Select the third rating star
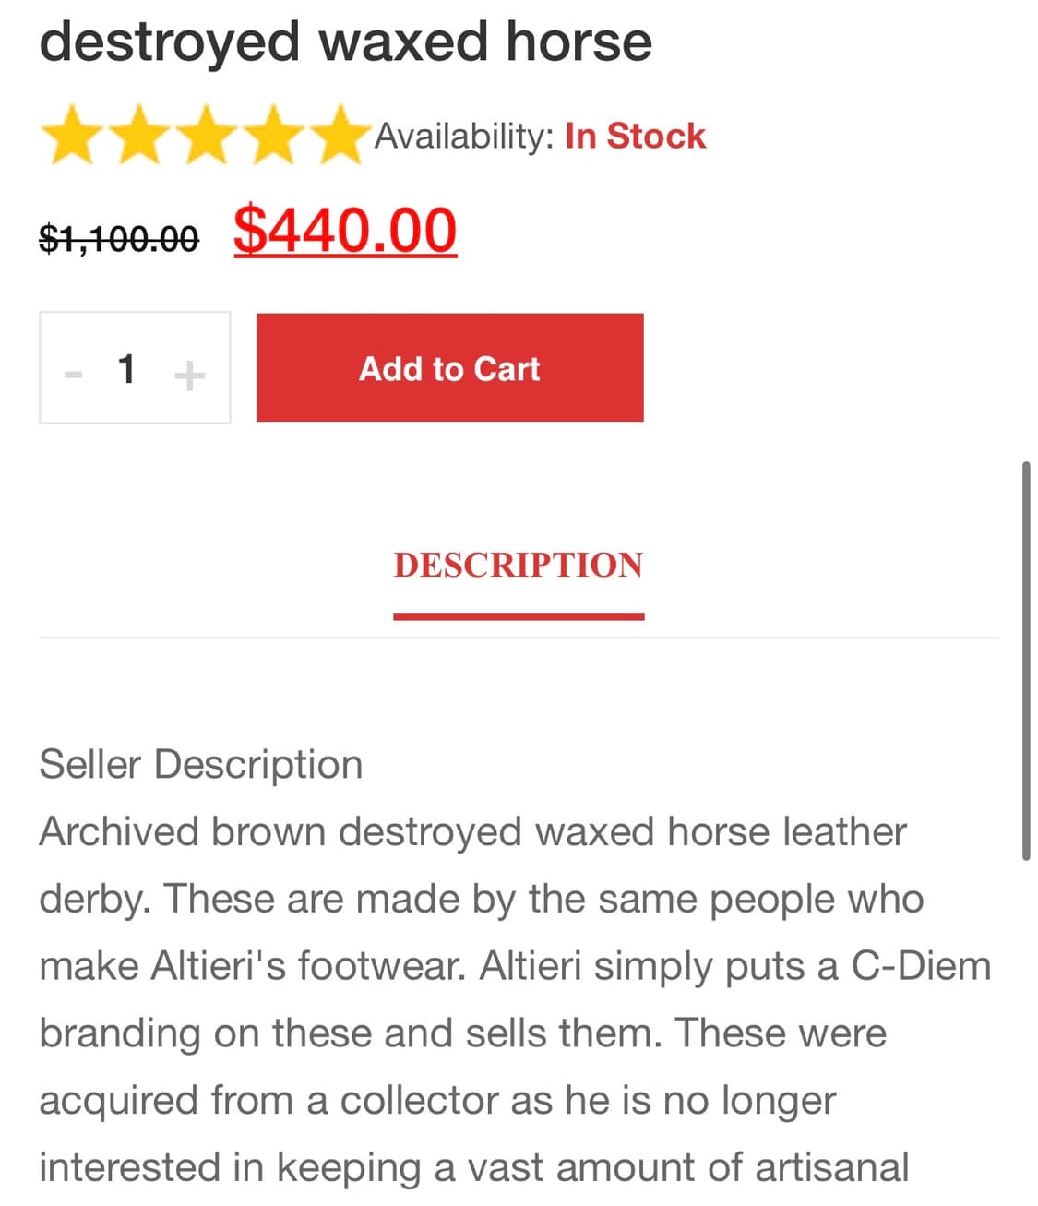Screen dimensions: 1038x1206 click(207, 136)
